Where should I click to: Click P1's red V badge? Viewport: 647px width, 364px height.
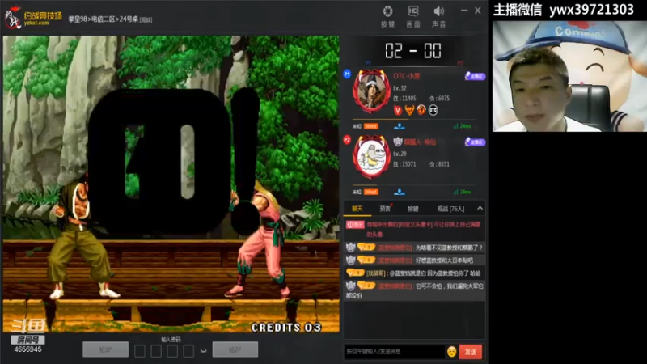pos(398,110)
